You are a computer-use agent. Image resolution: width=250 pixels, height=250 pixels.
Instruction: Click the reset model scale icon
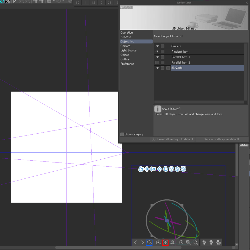[x=181, y=242]
